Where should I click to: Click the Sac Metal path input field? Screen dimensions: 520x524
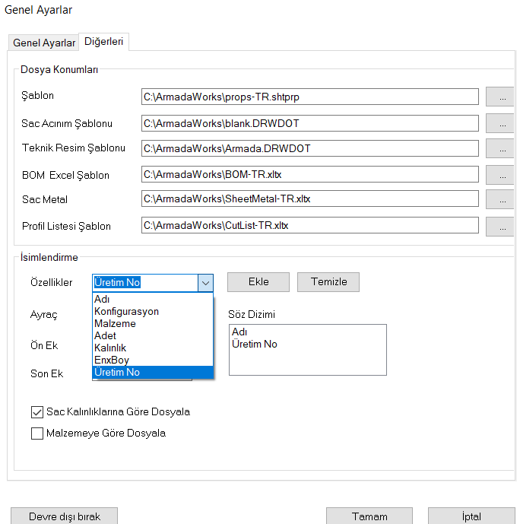click(310, 198)
